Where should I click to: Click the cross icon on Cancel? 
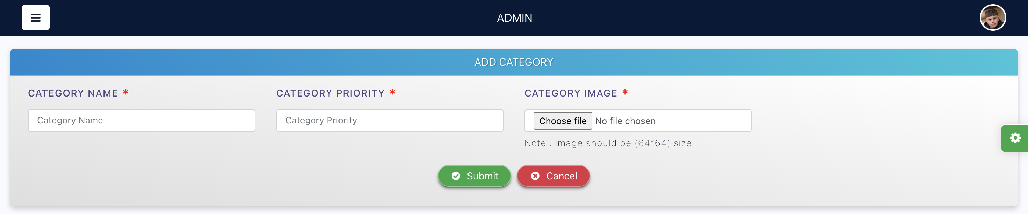(x=535, y=176)
